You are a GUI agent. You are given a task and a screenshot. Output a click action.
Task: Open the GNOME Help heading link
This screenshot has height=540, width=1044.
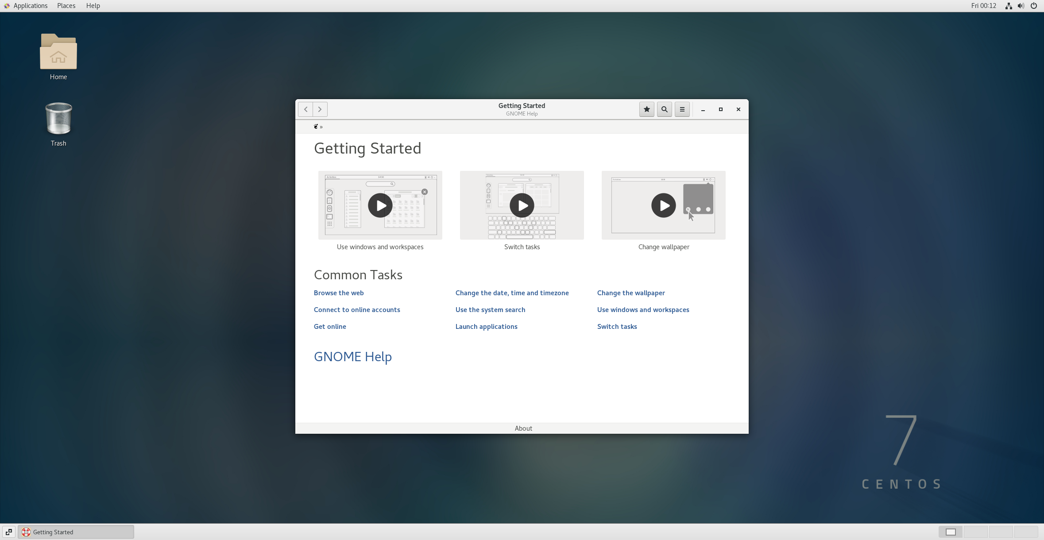tap(353, 357)
